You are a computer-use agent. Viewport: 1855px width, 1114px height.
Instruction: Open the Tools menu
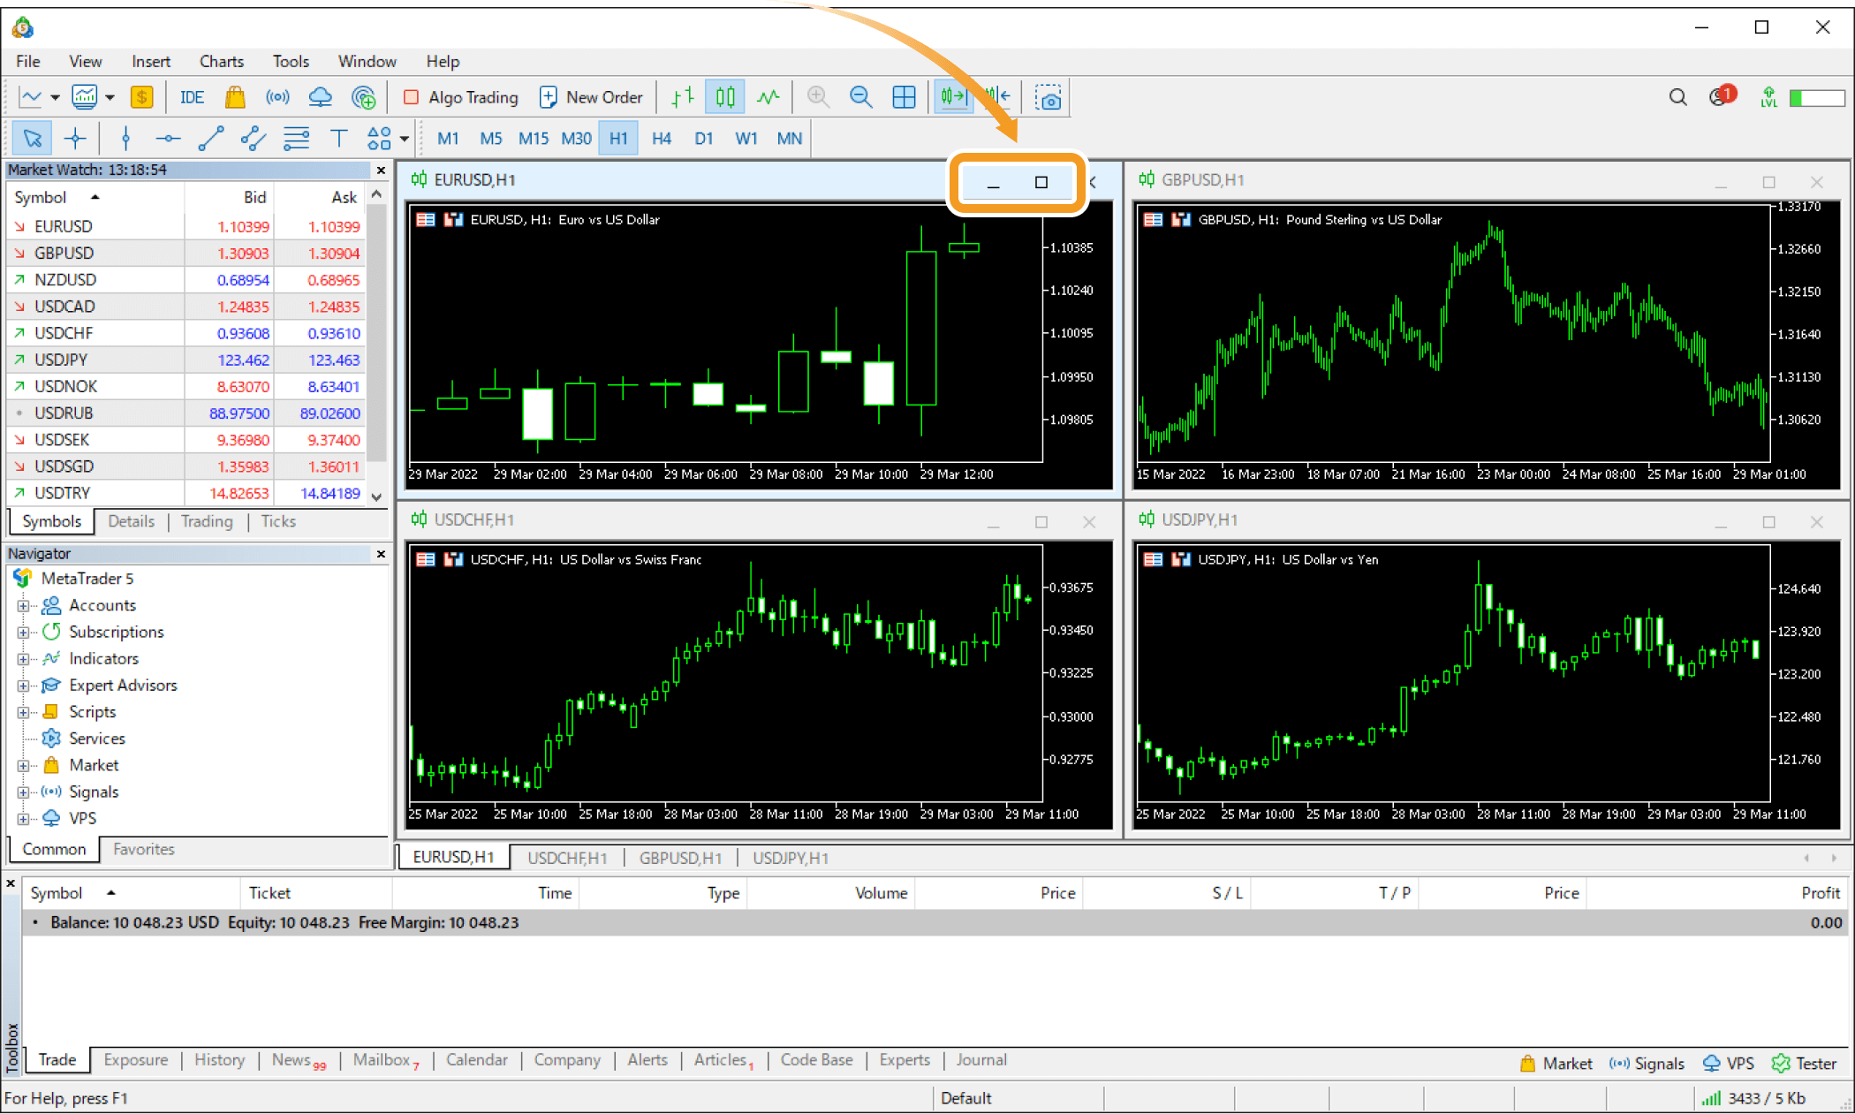[289, 61]
